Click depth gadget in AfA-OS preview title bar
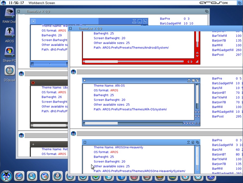The width and height of the screenshot is (243, 183). click(197, 80)
